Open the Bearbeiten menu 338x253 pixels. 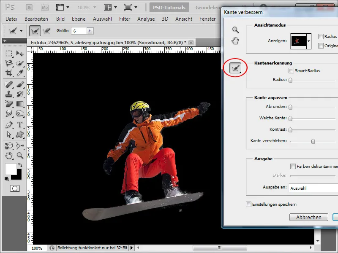coord(36,19)
